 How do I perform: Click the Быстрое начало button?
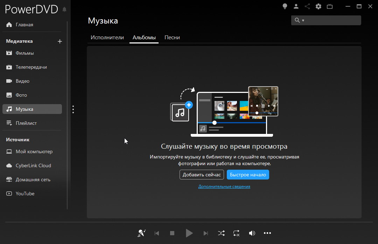click(248, 175)
